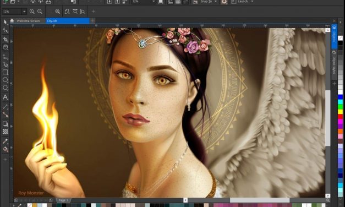Select the Rectangle tool
Viewport: 345px width, 207px height.
tap(6, 72)
